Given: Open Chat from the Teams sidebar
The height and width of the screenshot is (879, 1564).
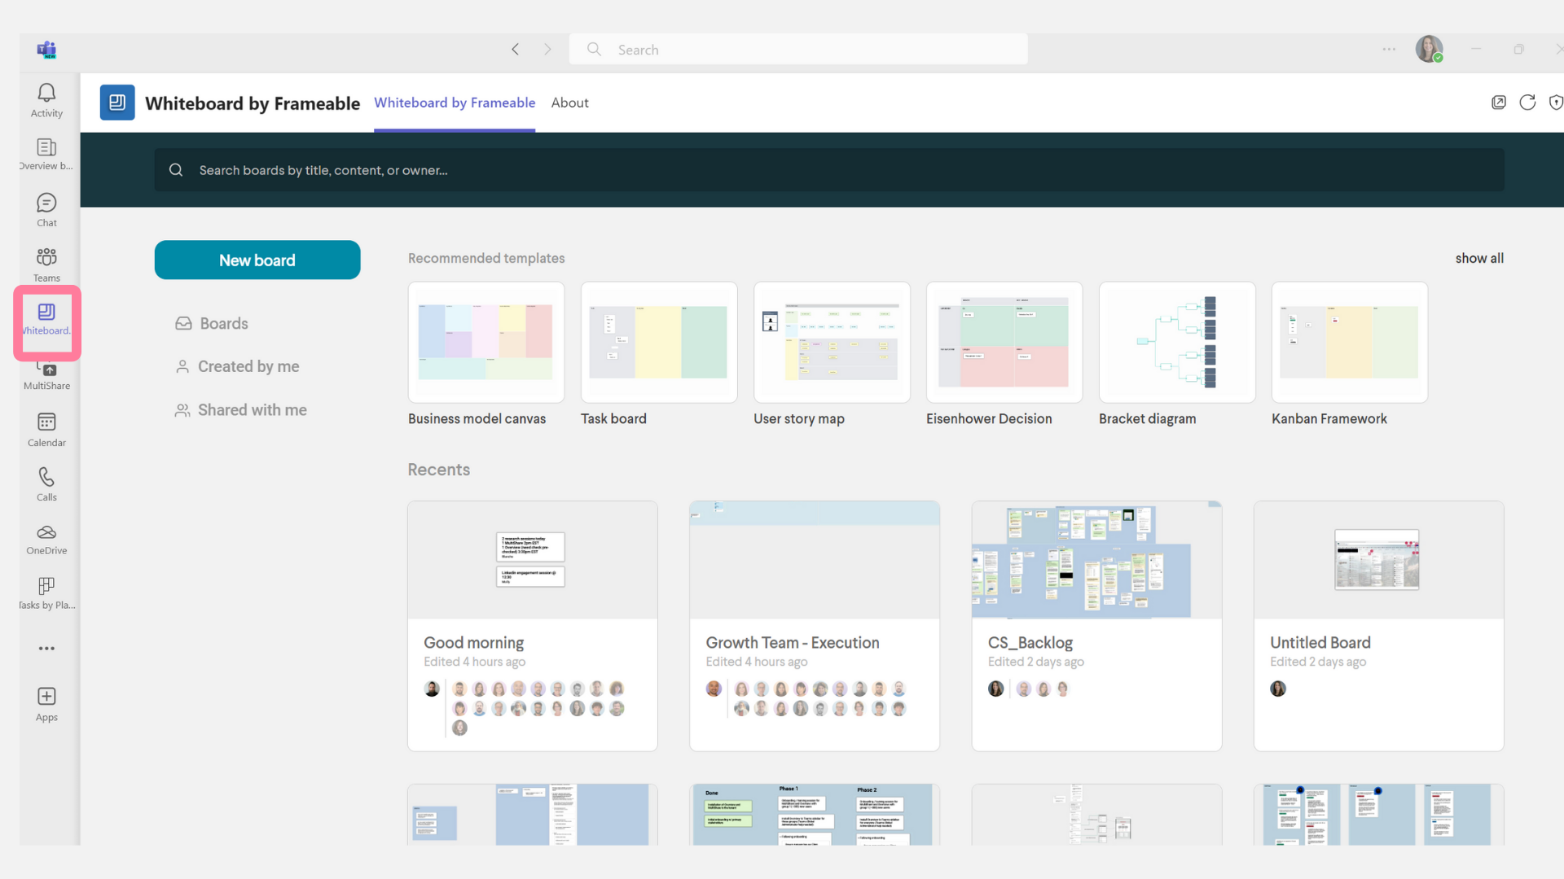Looking at the screenshot, I should (46, 208).
